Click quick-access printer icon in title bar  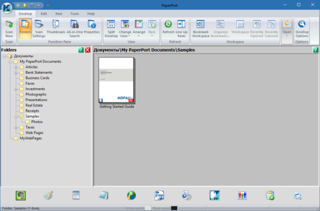point(32,5)
